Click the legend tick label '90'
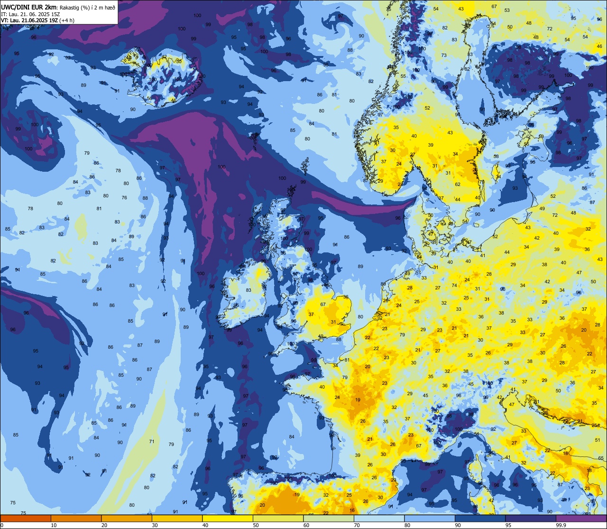Viewport: 607px width, 529px height. (x=458, y=525)
